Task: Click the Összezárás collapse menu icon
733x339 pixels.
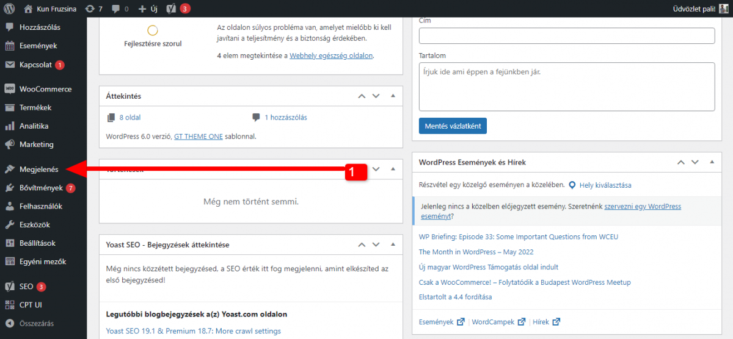Action: click(x=9, y=323)
